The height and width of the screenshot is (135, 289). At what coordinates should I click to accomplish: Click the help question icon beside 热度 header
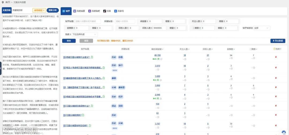tap(274, 49)
